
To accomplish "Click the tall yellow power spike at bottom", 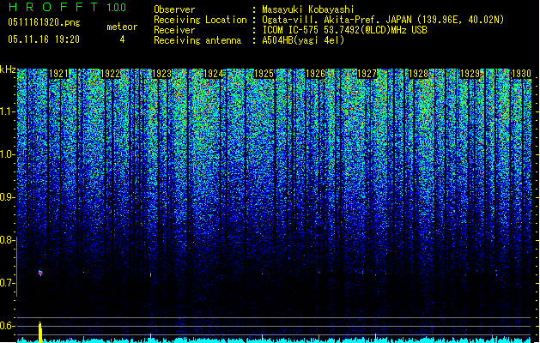I will [x=40, y=332].
